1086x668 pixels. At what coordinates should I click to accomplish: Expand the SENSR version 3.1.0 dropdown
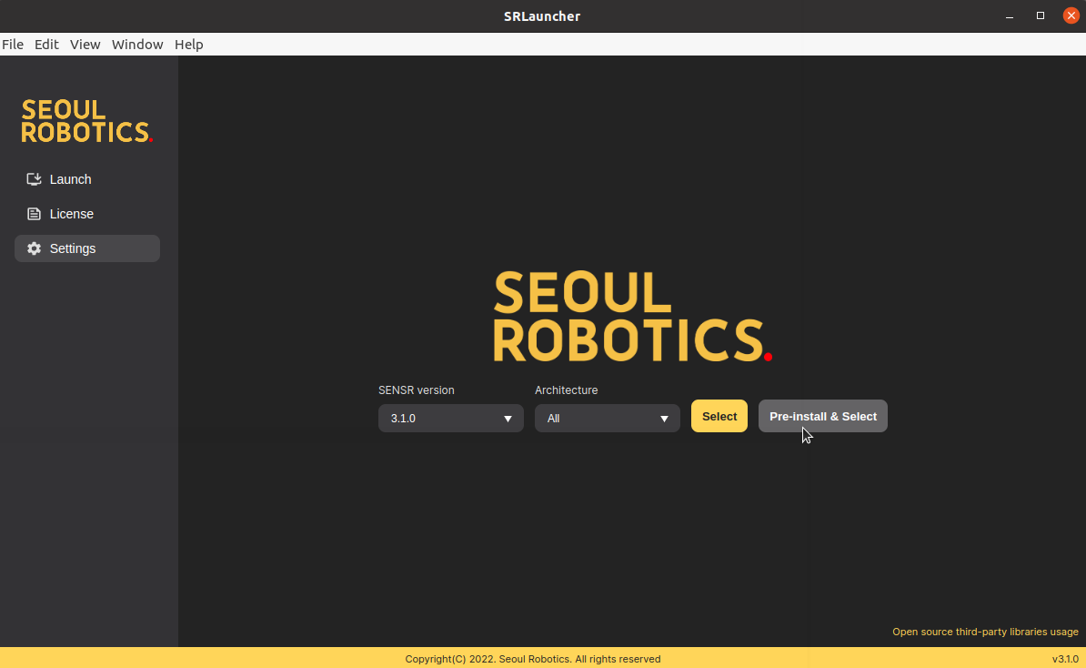451,419
